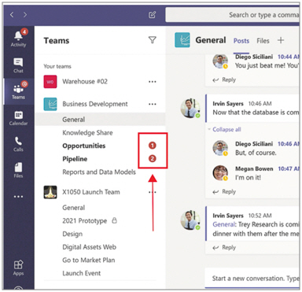Select General channel under Business Development
Screen dimensions: 302x292
[x=100, y=120]
